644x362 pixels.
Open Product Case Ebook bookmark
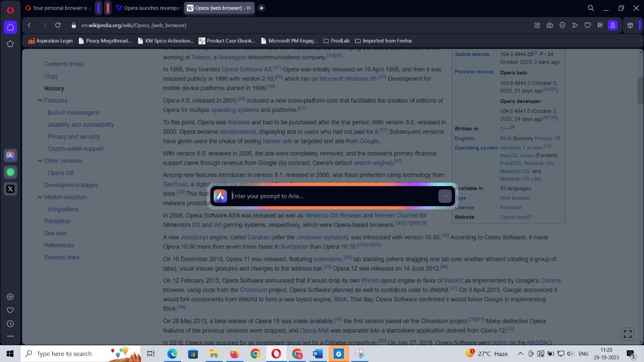[x=227, y=41]
